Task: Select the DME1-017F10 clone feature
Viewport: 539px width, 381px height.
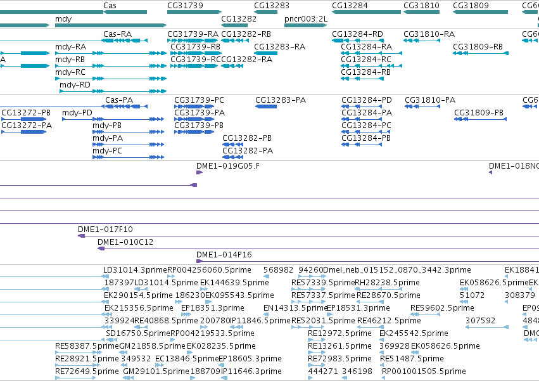Action: 308,236
